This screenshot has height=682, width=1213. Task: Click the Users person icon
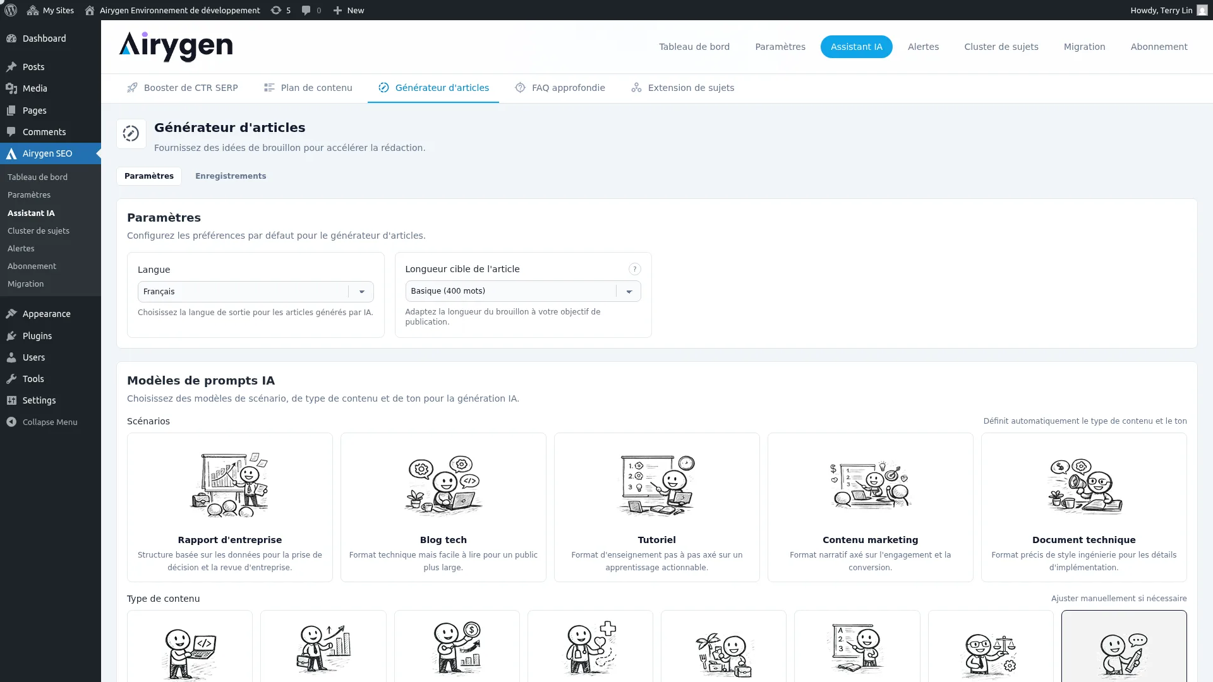[11, 357]
